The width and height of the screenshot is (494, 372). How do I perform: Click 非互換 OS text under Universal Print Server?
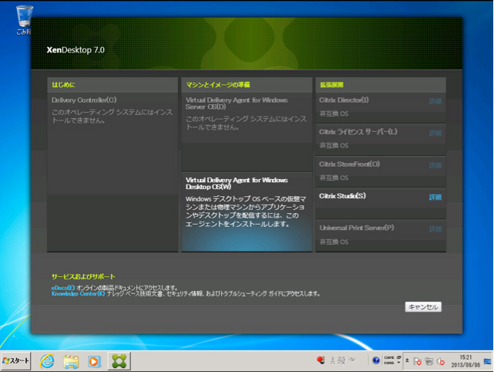[x=334, y=242]
